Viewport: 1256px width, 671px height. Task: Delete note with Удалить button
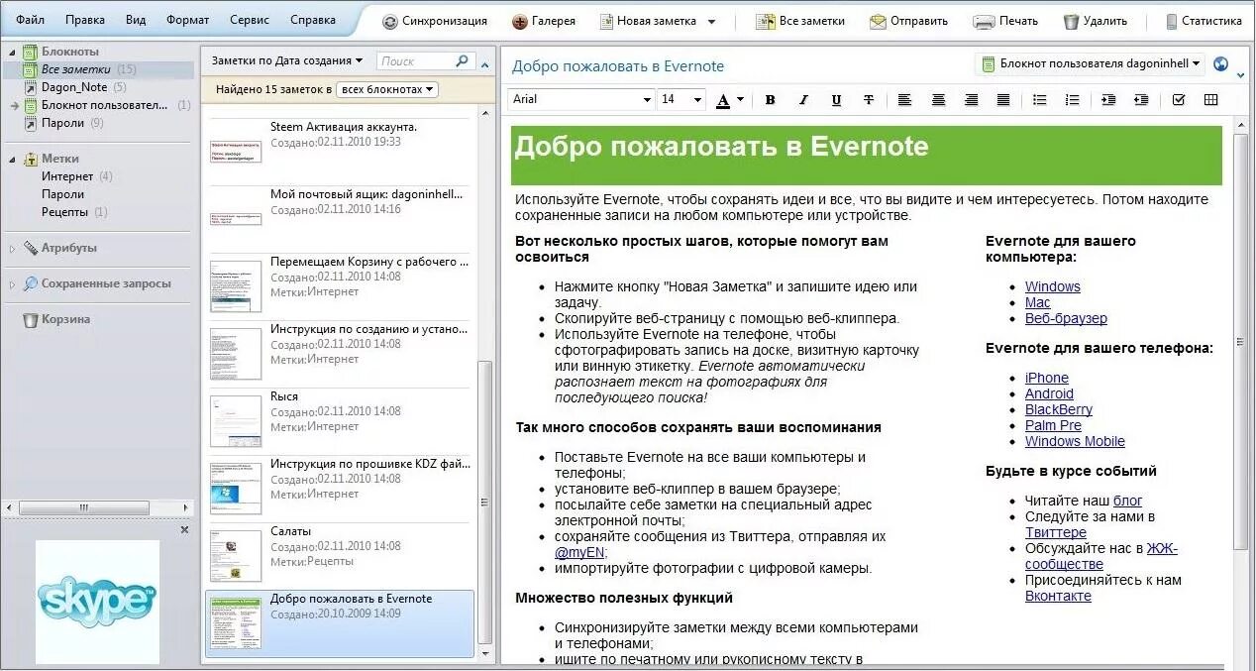(1096, 21)
